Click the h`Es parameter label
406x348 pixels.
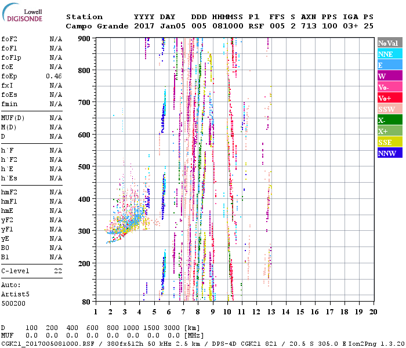point(9,179)
